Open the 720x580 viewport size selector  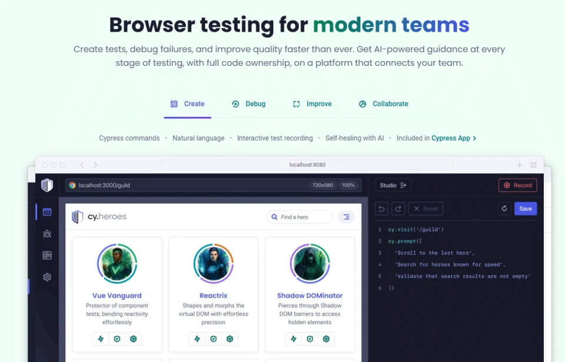(x=323, y=185)
